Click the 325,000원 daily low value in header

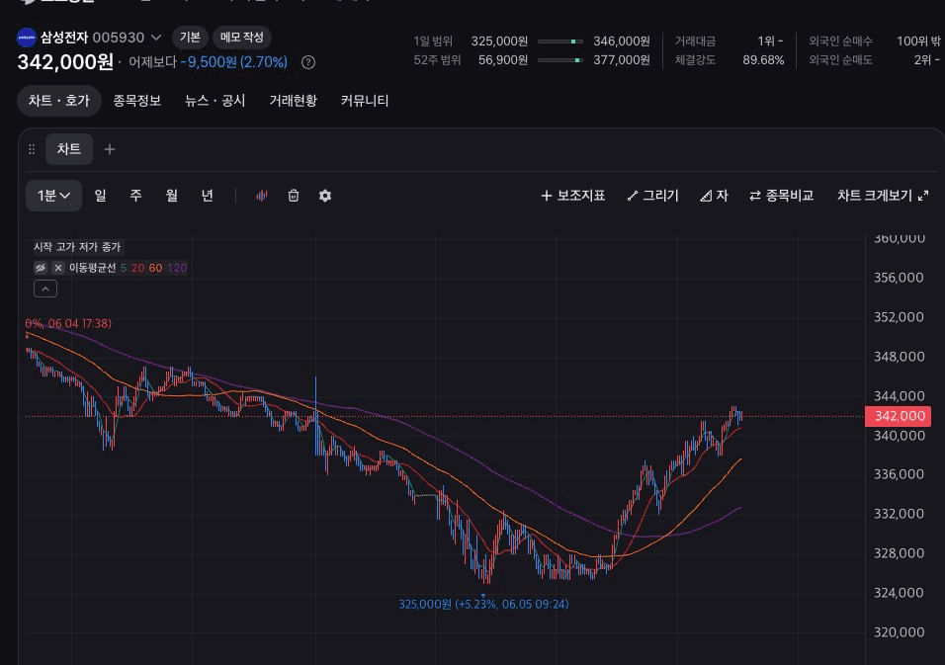pyautogui.click(x=499, y=41)
